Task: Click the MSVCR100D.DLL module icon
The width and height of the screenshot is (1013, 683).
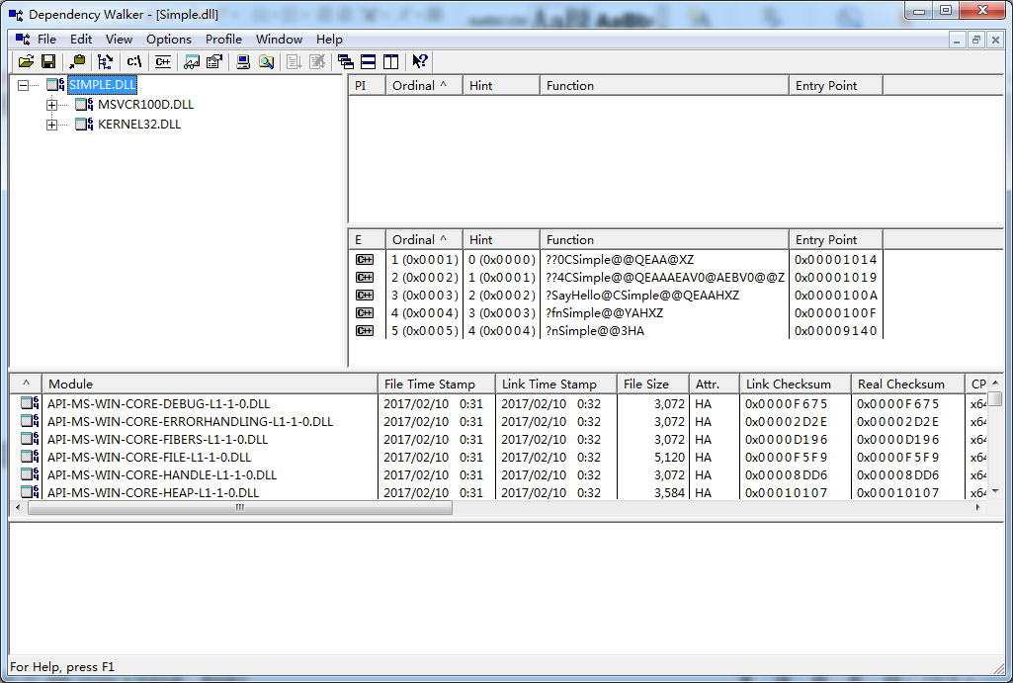Action: [84, 104]
